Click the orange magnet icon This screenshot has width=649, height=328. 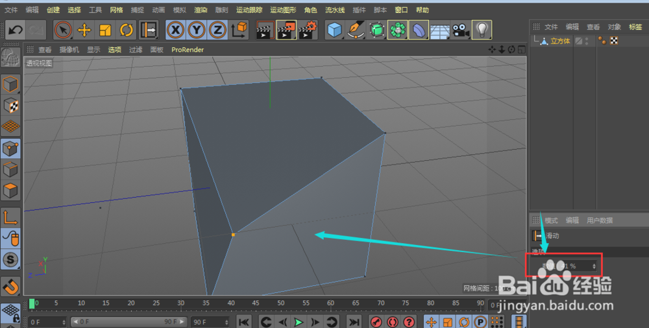click(10, 286)
